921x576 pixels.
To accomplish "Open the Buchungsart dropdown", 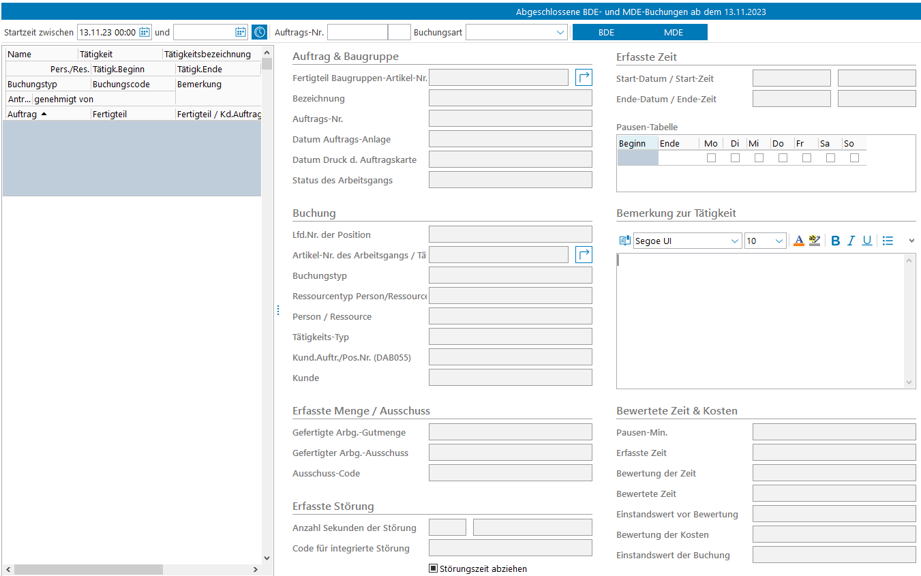I will point(560,32).
